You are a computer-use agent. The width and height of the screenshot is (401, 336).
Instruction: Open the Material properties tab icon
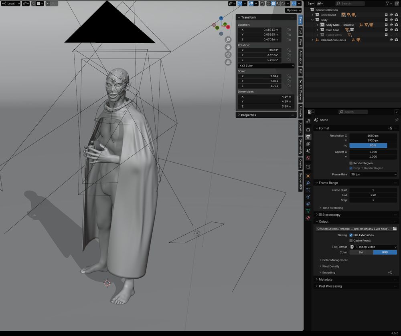coord(308,218)
